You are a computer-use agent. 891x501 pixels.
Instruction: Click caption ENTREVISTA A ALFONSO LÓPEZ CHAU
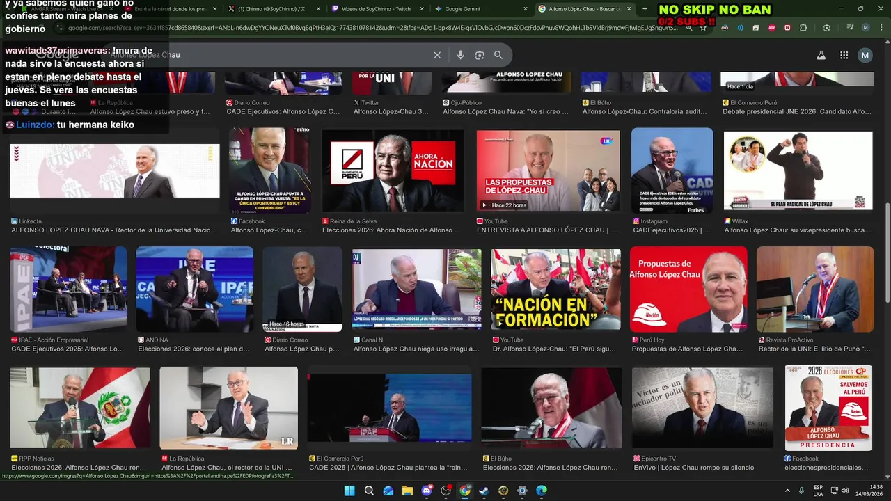[x=546, y=230]
